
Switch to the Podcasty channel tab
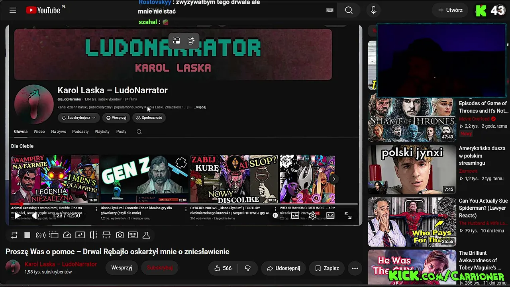tap(80, 132)
